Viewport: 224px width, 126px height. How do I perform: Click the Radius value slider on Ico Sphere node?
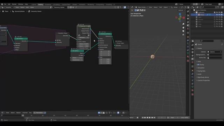pyautogui.click(x=77, y=58)
